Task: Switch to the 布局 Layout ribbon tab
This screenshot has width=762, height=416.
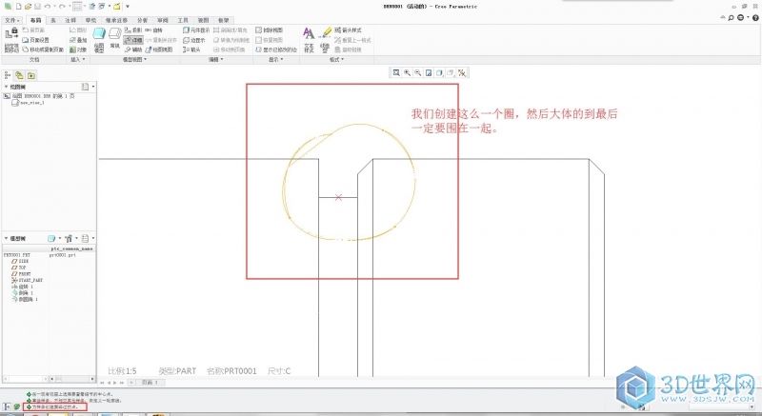Action: click(35, 20)
